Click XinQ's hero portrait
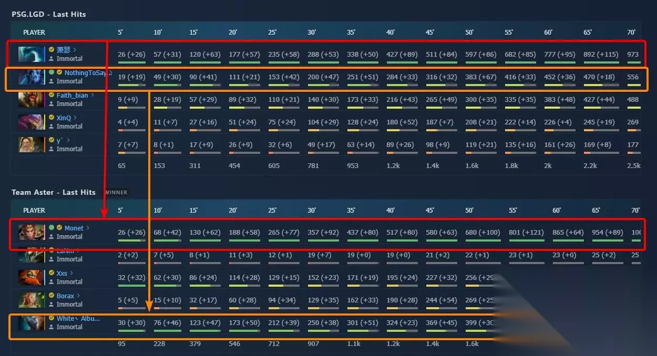 coord(32,122)
